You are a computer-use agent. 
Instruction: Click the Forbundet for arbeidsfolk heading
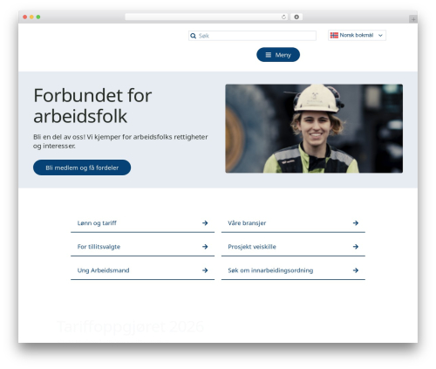click(x=92, y=106)
